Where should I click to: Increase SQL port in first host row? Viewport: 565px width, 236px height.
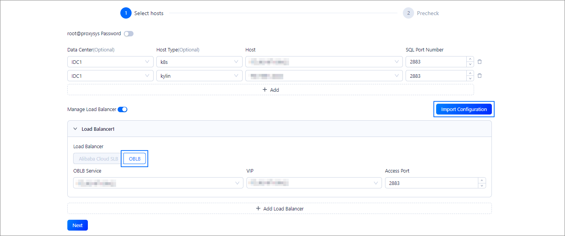(470, 59)
